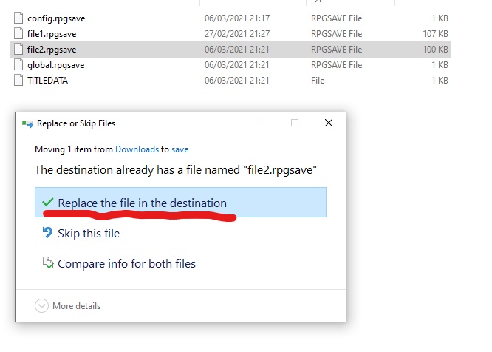Open the Downloads source folder link
The width and height of the screenshot is (492, 352).
[137, 149]
